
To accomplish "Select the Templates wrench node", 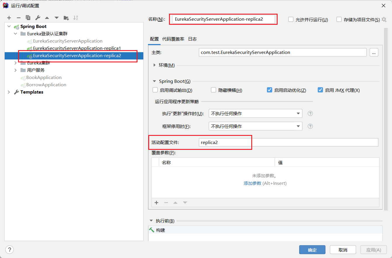I will (x=29, y=92).
